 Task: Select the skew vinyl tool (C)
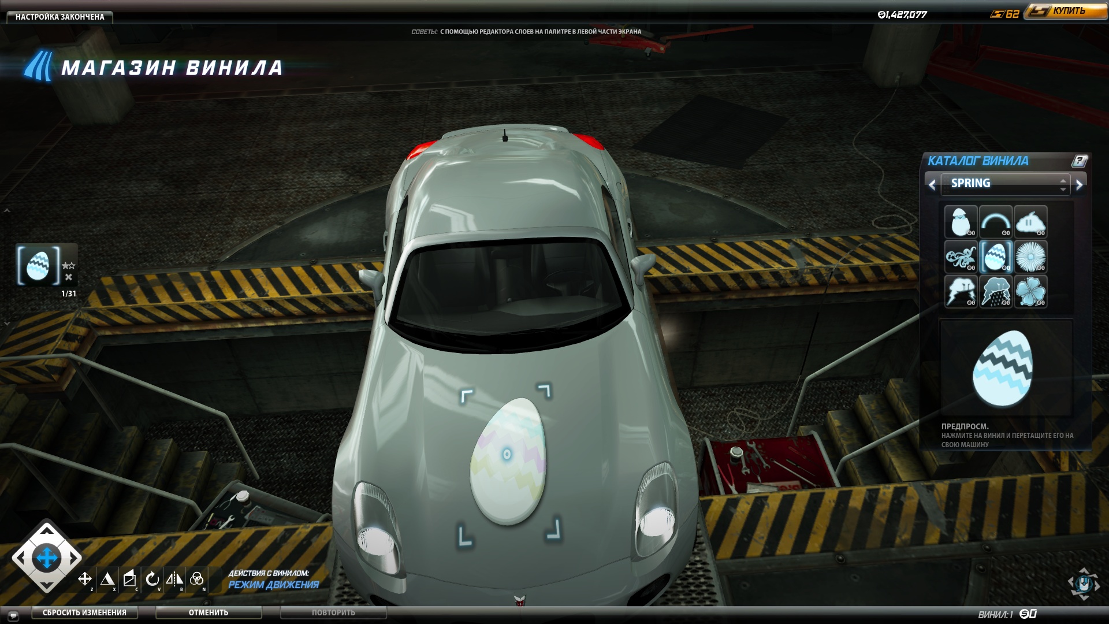[130, 579]
